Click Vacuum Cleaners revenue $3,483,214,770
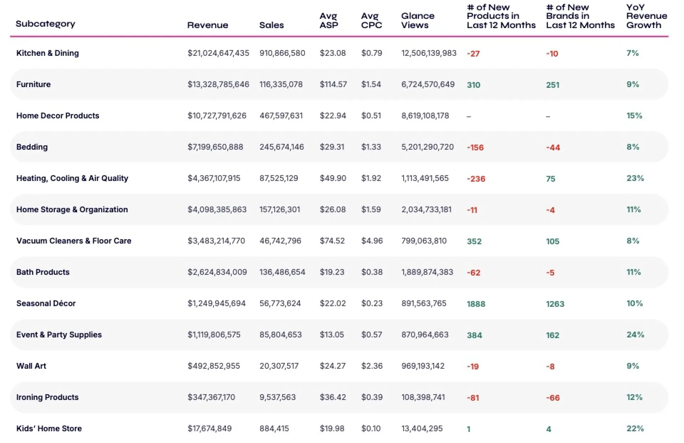This screenshot has width=684, height=443. click(216, 241)
